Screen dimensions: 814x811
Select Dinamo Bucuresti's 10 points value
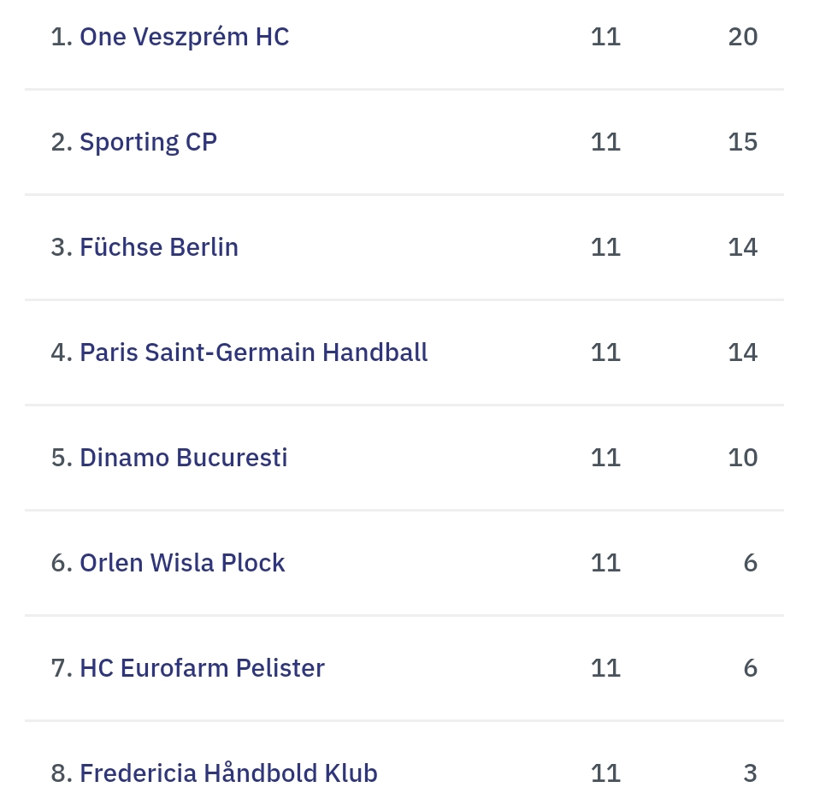[x=742, y=458]
